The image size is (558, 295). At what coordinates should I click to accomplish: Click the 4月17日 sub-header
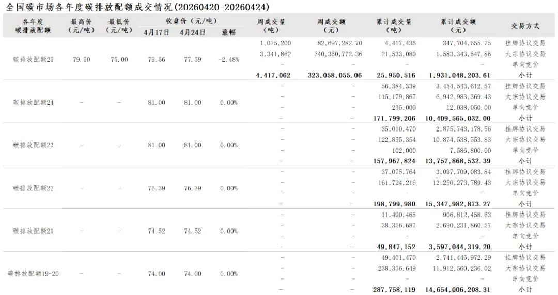click(x=157, y=32)
